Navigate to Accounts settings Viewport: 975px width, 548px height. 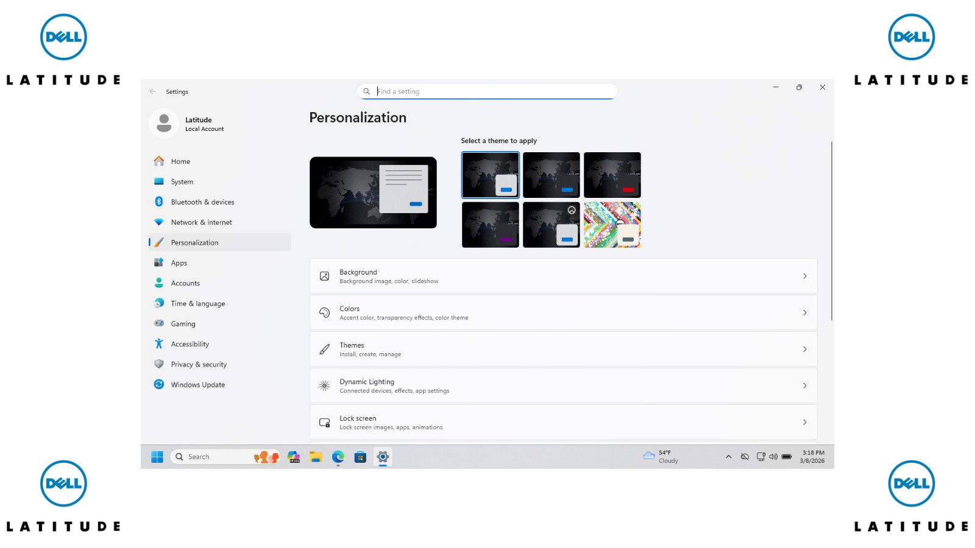point(219,283)
